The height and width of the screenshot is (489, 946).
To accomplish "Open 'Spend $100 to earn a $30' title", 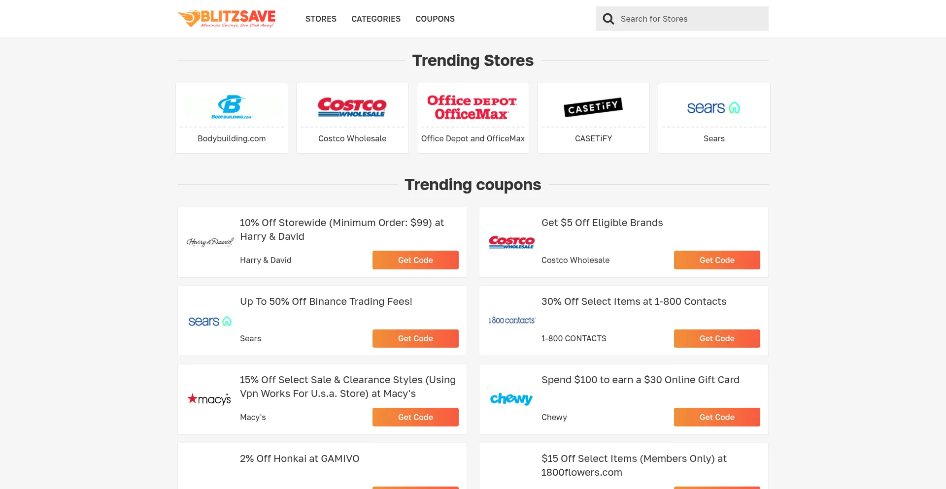I will point(641,380).
